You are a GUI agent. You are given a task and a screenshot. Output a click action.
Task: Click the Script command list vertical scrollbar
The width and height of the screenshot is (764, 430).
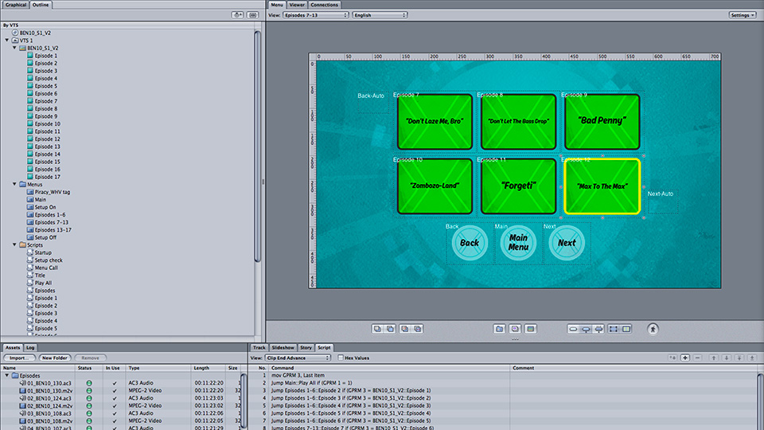point(760,400)
